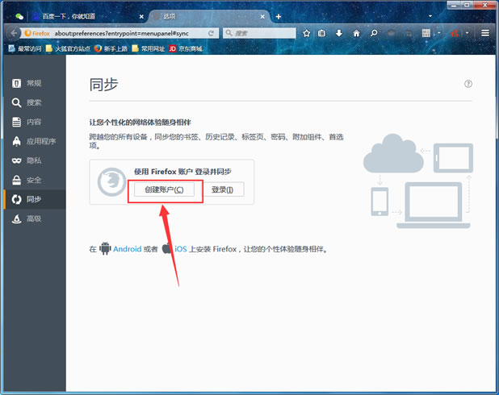Open the help question mark icon
The height and width of the screenshot is (395, 499).
pos(468,84)
